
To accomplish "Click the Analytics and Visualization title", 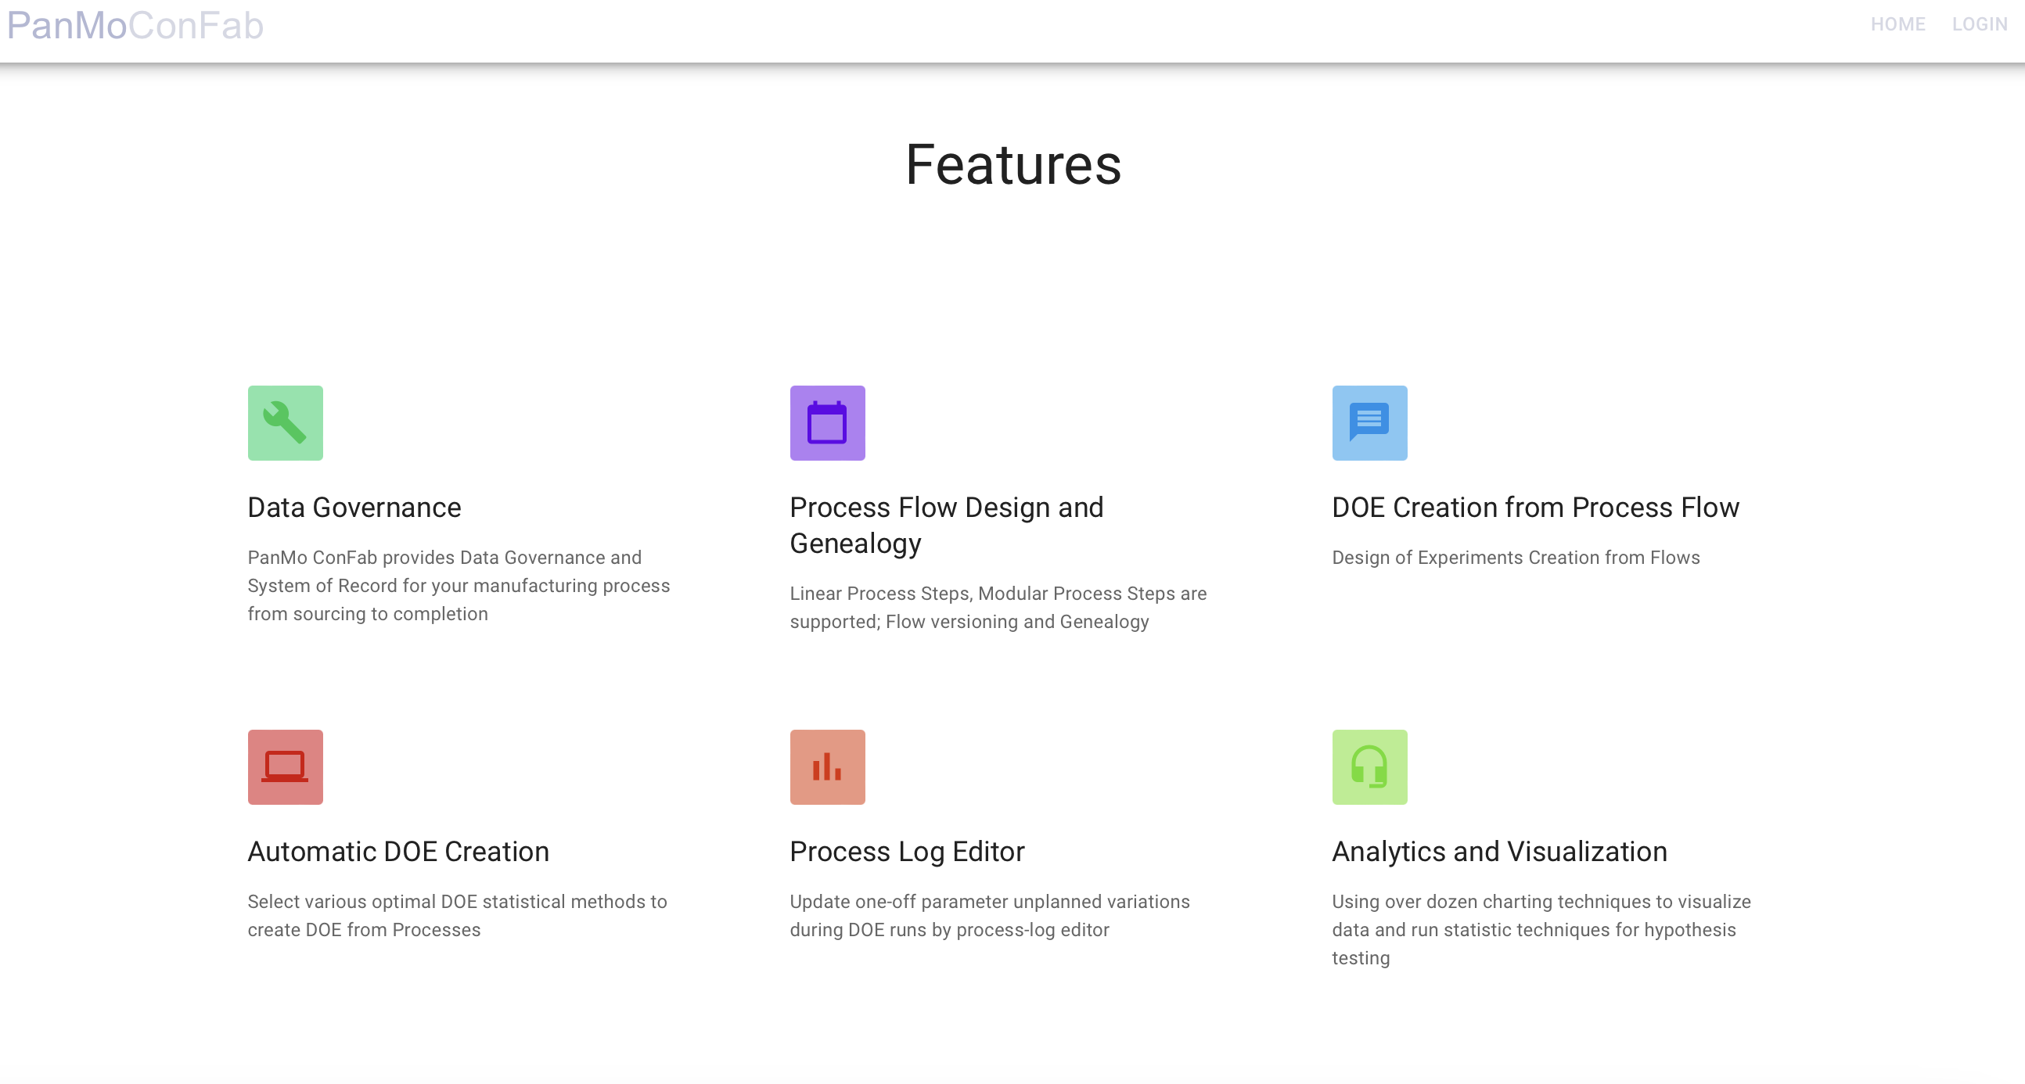I will (x=1499, y=852).
